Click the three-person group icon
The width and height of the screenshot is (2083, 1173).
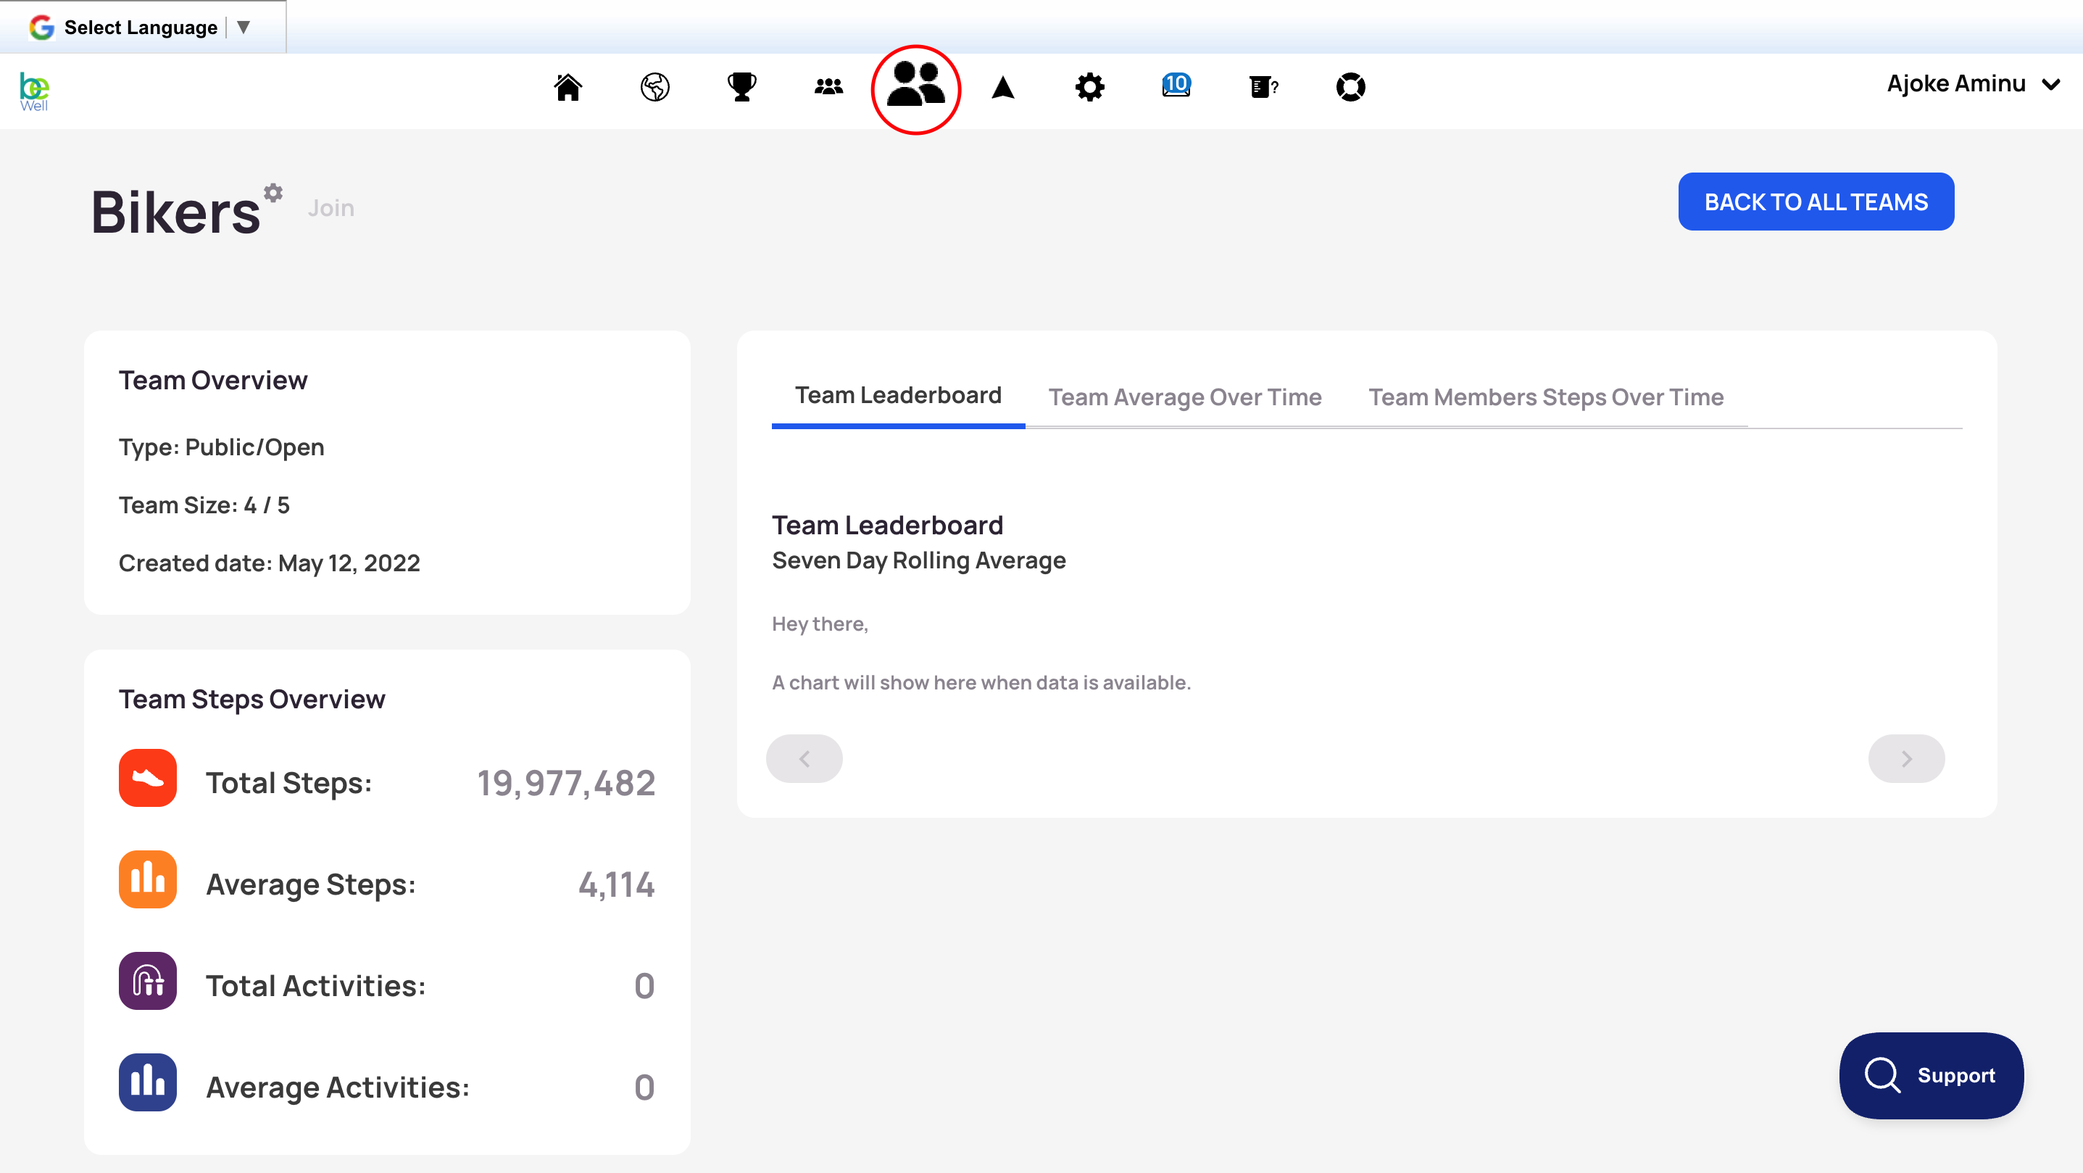tap(829, 86)
